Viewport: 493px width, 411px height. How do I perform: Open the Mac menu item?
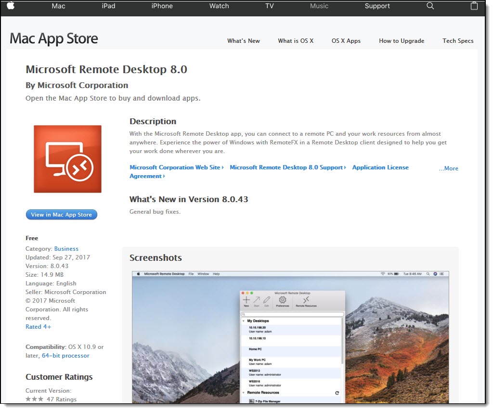click(58, 6)
